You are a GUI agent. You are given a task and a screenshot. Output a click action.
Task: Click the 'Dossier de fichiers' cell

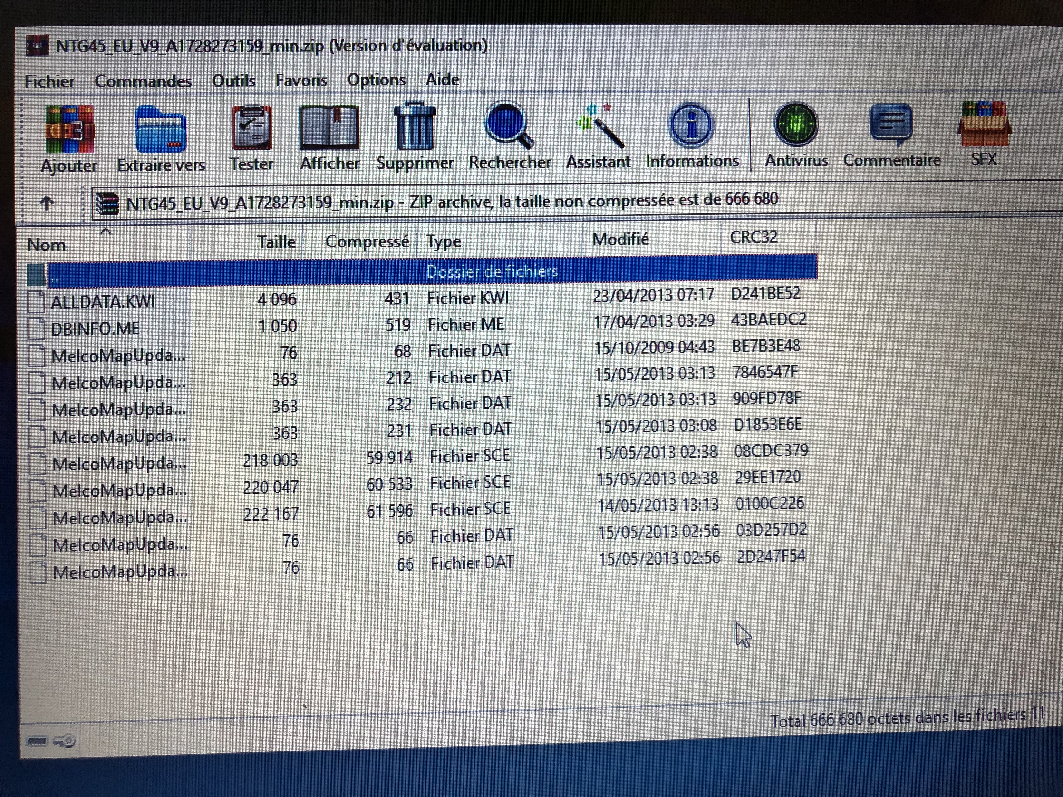click(x=492, y=271)
